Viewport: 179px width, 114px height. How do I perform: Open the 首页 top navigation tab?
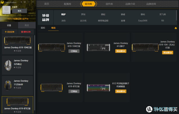(47, 4)
